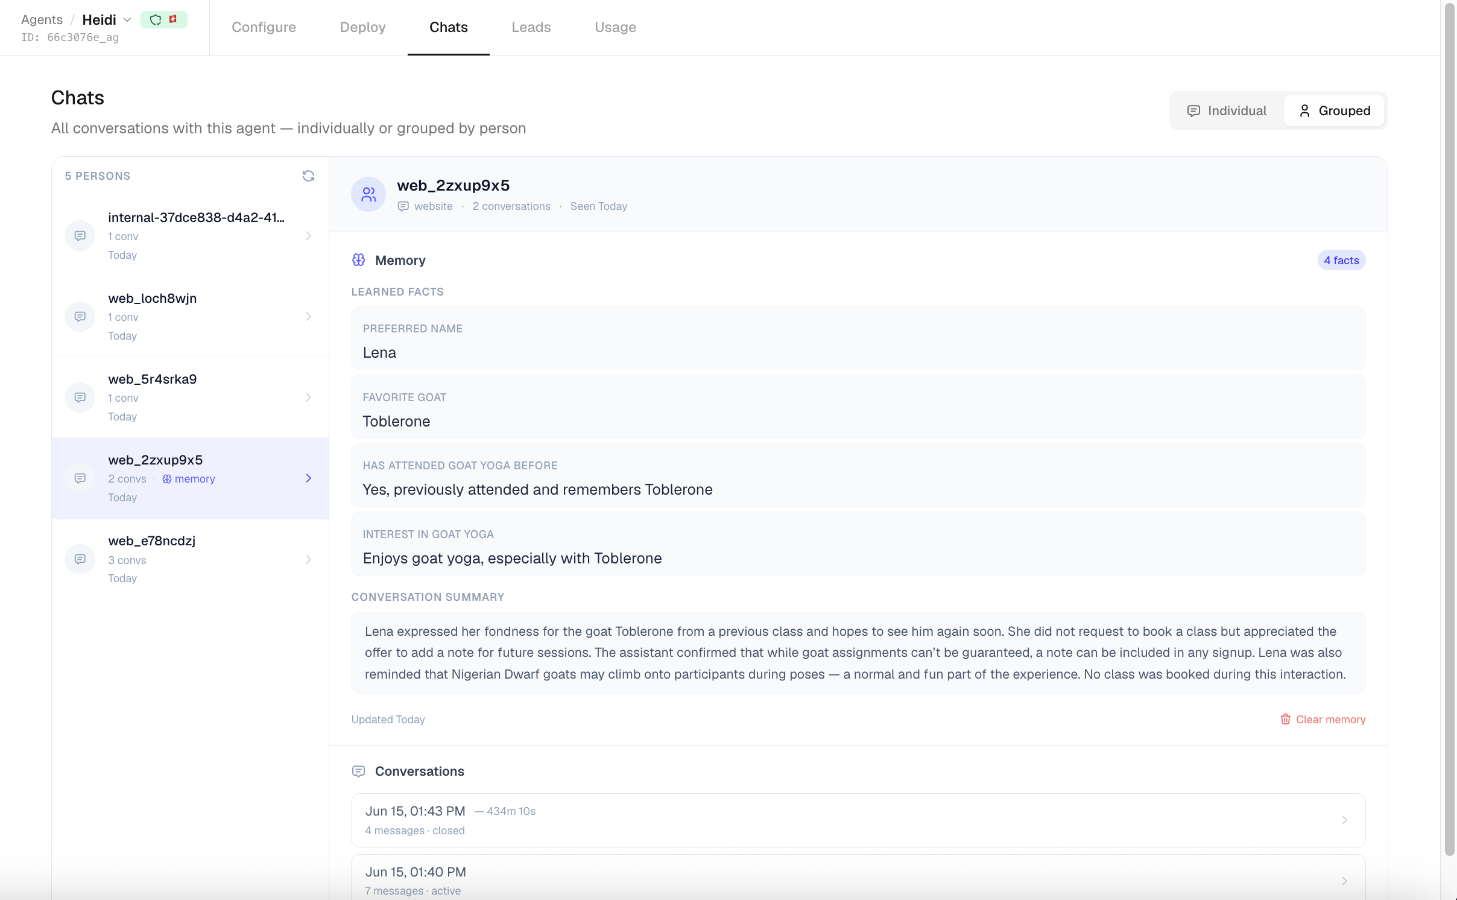The image size is (1457, 900).
Task: Navigate to Agents breadcrumb
Action: [42, 19]
